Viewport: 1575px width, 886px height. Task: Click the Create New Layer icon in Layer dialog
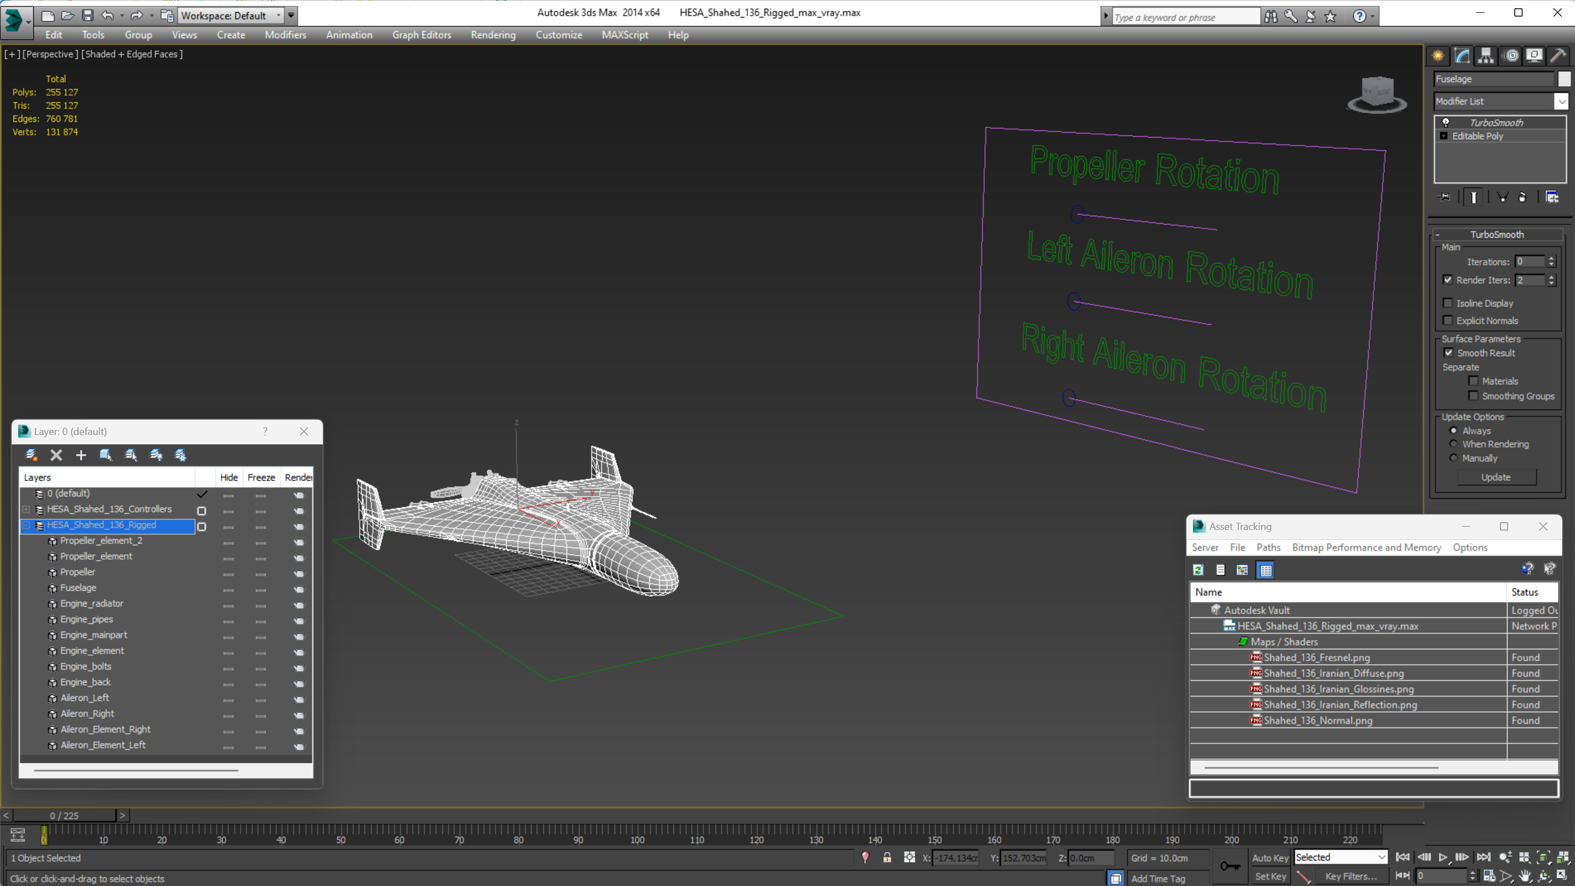coord(31,455)
